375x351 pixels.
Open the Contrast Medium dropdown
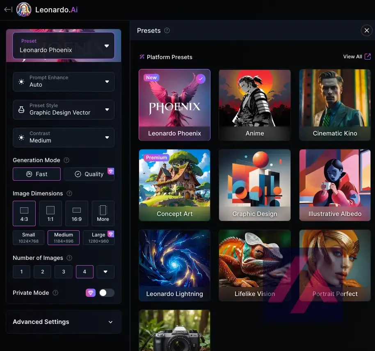64,138
